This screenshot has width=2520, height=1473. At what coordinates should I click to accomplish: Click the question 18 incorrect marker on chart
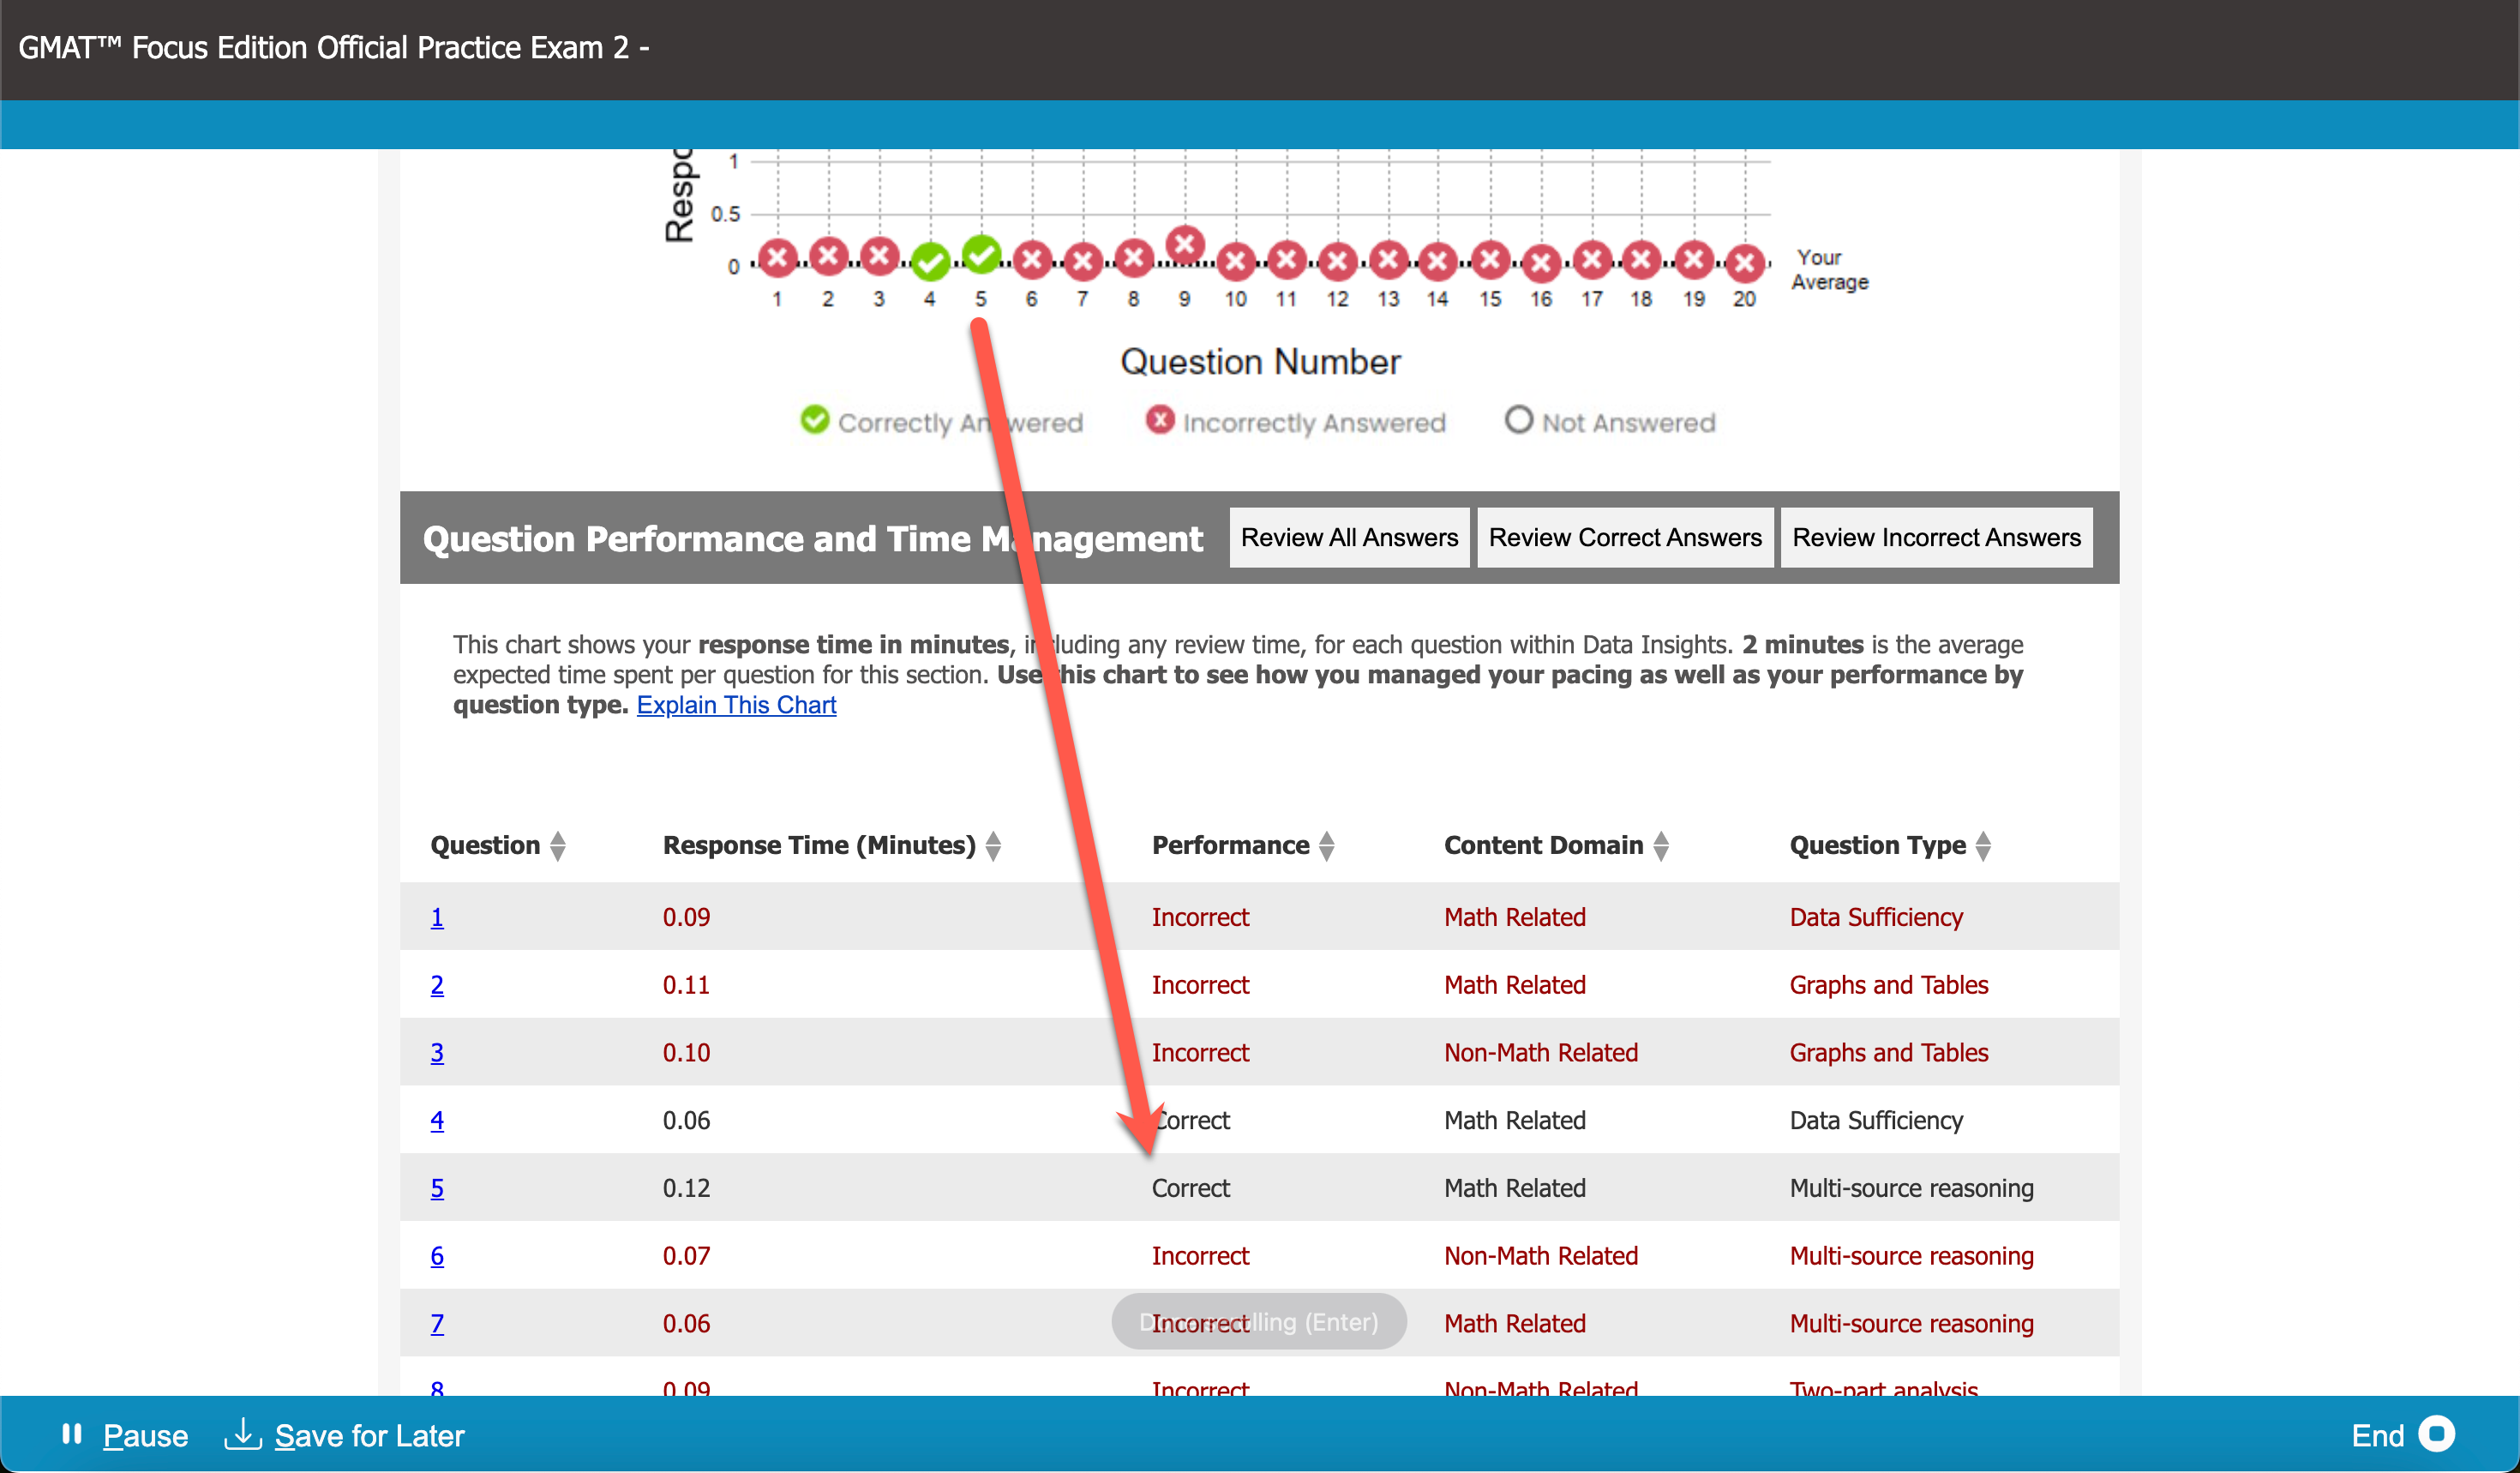point(1642,260)
